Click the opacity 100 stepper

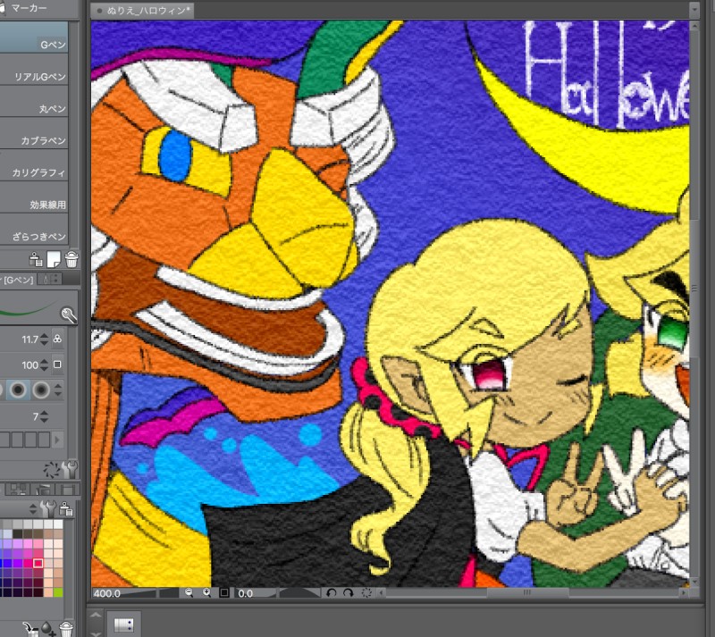[x=44, y=365]
